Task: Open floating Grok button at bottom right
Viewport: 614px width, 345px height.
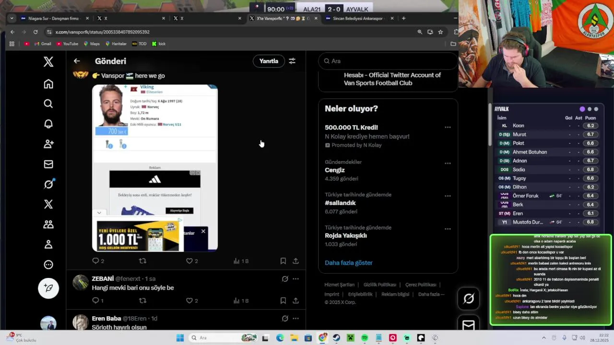Action: click(x=469, y=299)
